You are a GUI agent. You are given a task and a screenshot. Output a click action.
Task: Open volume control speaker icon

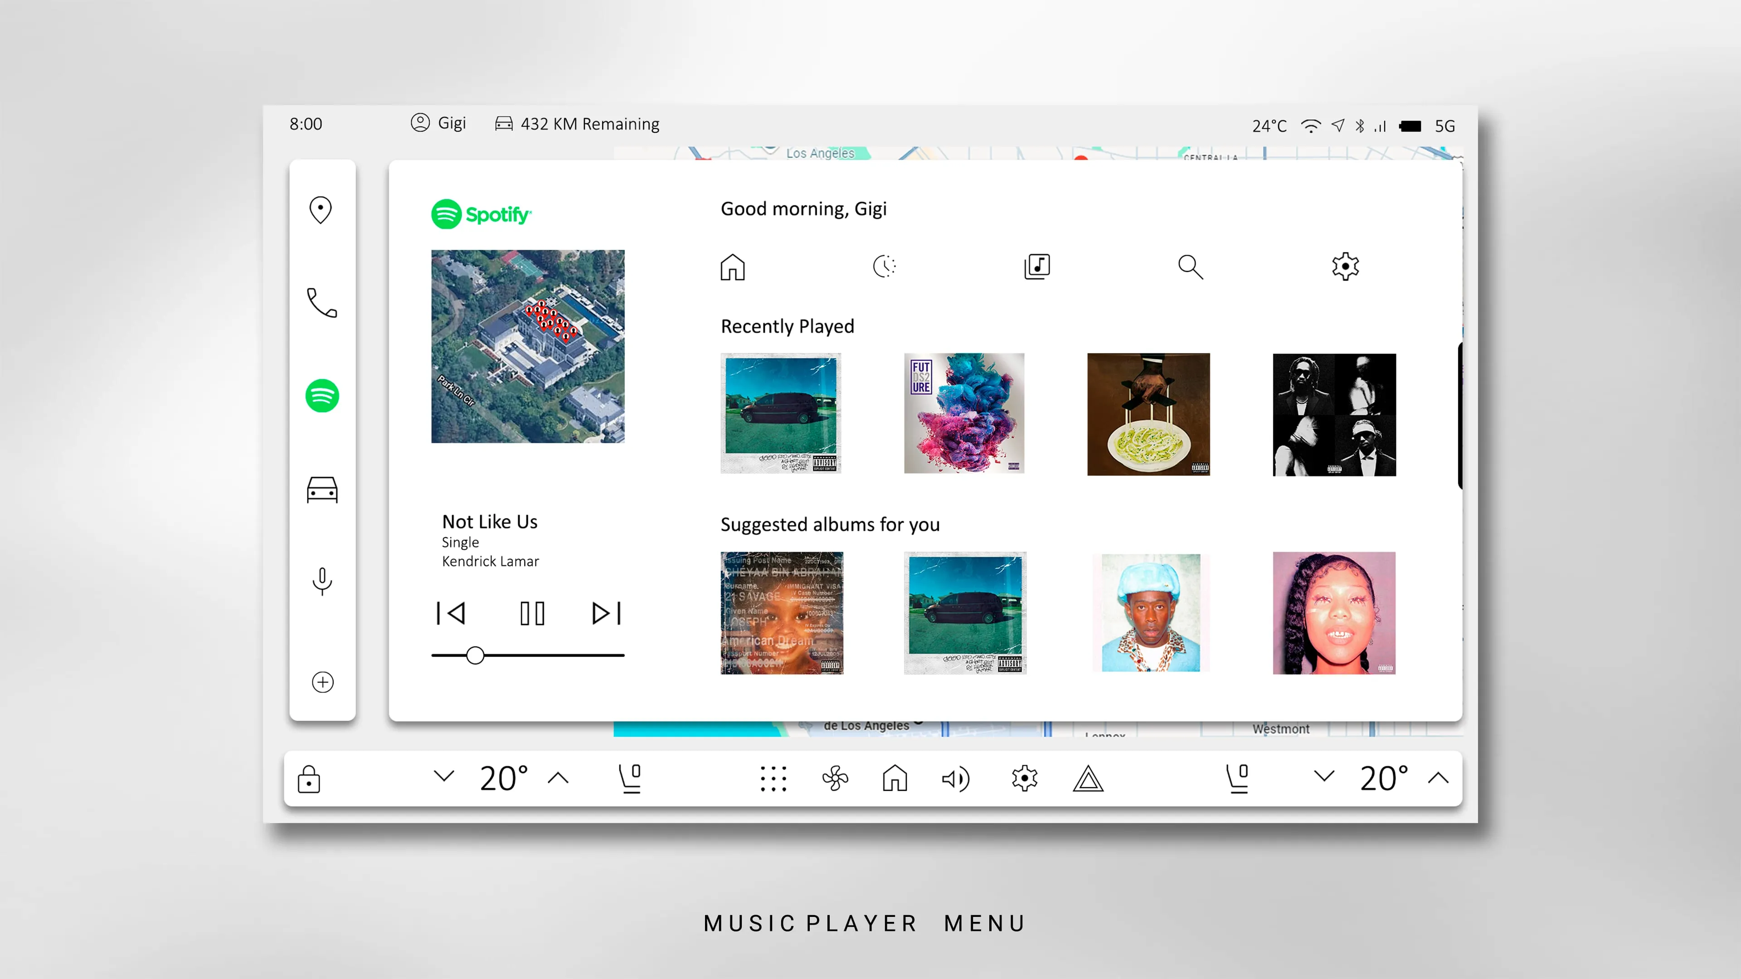(x=956, y=779)
